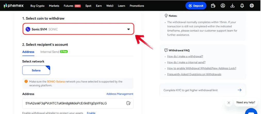Click Enable for withdrawal whitelist
This screenshot has width=261, height=114.
click(x=91, y=113)
